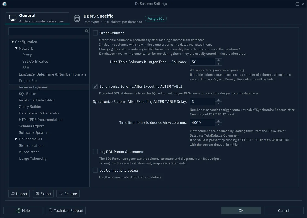This screenshot has width=307, height=218.
Task: Open Schema Export settings
Action: [31, 126]
